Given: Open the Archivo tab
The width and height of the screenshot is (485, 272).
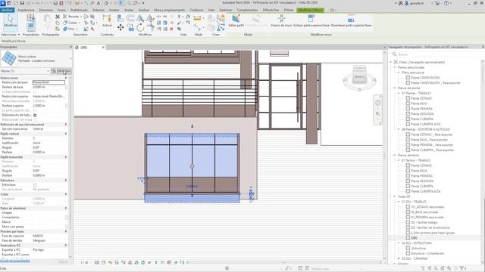Looking at the screenshot, I should click(x=7, y=10).
